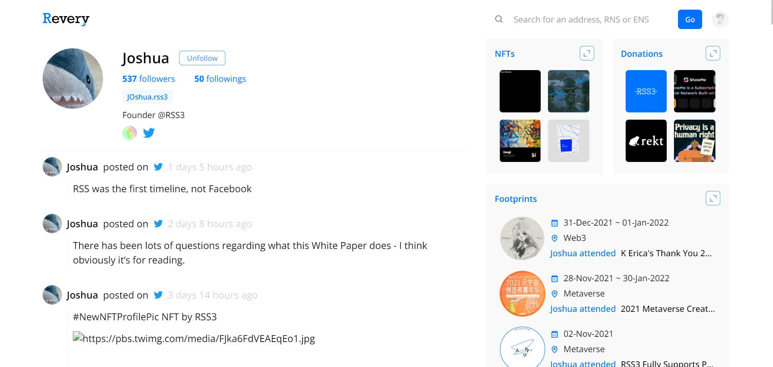Expand the NFTs panel

587,53
